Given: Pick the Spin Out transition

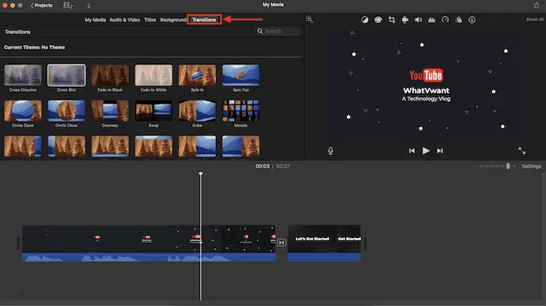Looking at the screenshot, I should coord(241,75).
